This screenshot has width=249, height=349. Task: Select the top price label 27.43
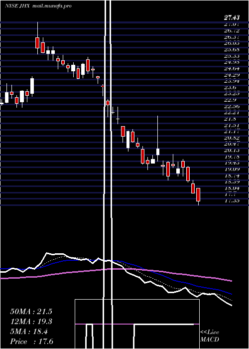point(232,17)
